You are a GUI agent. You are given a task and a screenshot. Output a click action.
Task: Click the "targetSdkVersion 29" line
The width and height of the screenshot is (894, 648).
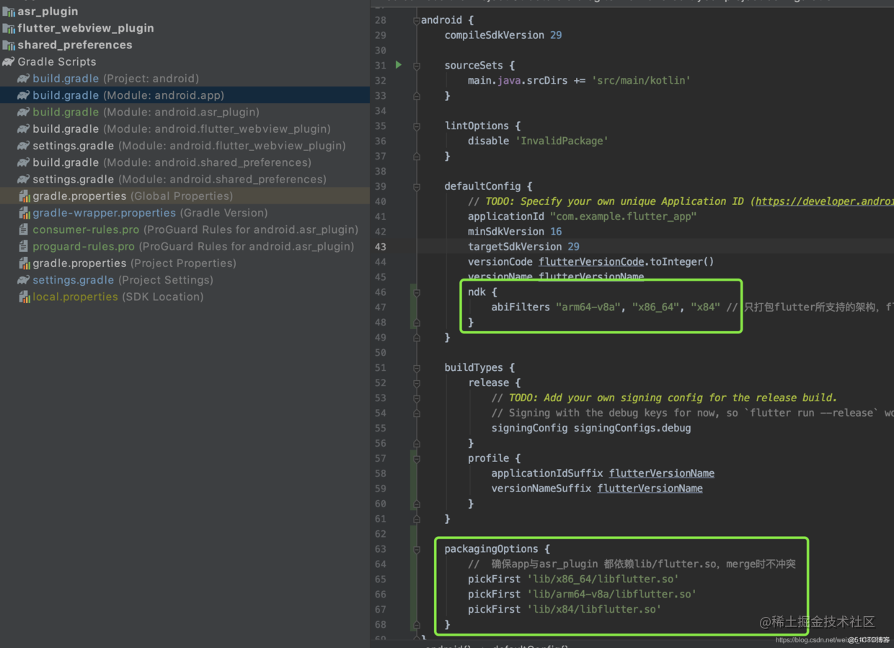523,247
